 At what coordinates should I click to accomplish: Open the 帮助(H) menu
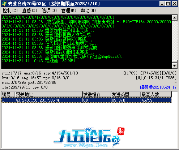point(88,10)
